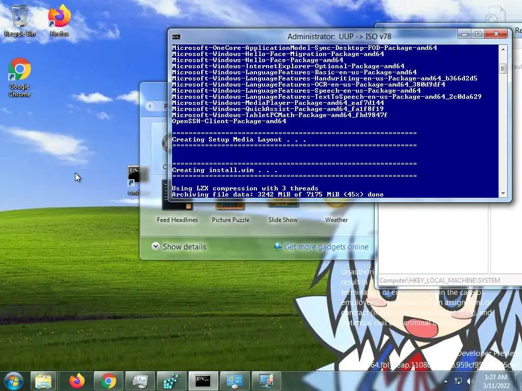Click the console scrollbar down arrow
Screen dimensions: 522x391
point(503,193)
